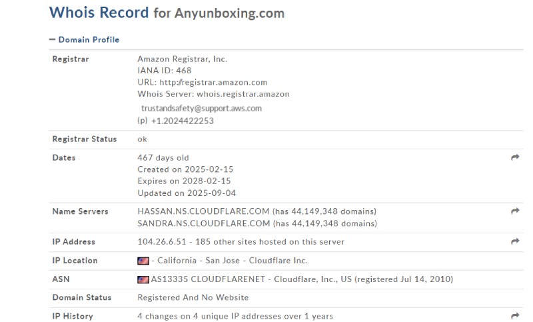This screenshot has height=322, width=533.
Task: Click the whois.registrar.amazon server text
Action: pos(243,94)
